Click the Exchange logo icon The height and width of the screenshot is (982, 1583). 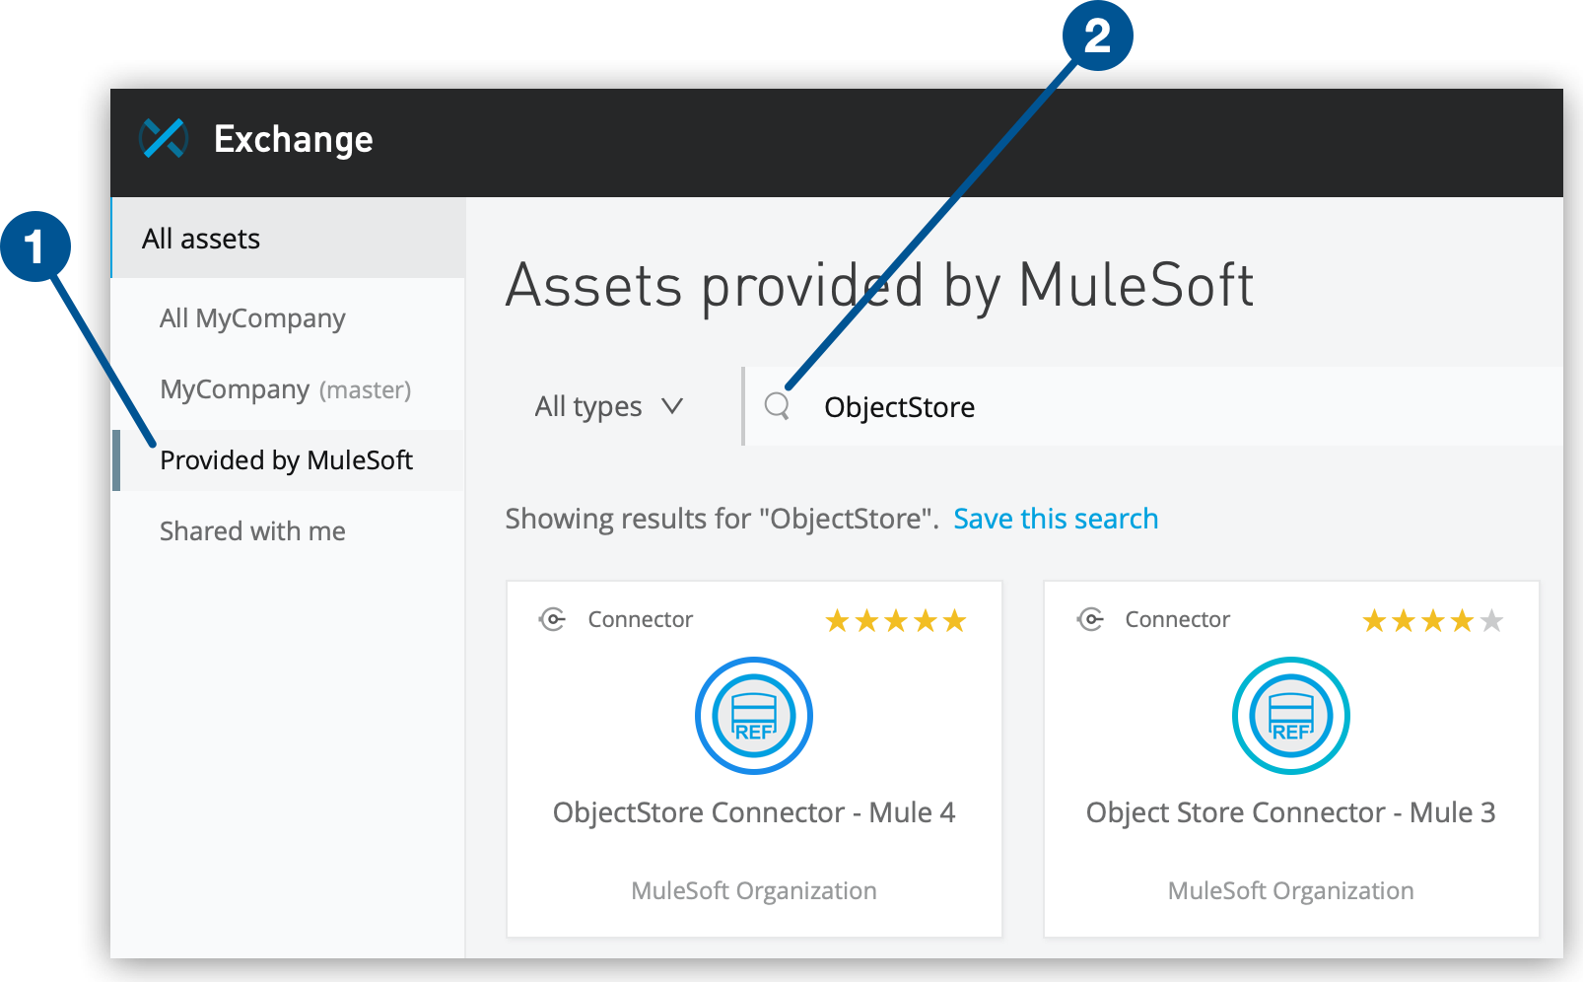point(163,138)
